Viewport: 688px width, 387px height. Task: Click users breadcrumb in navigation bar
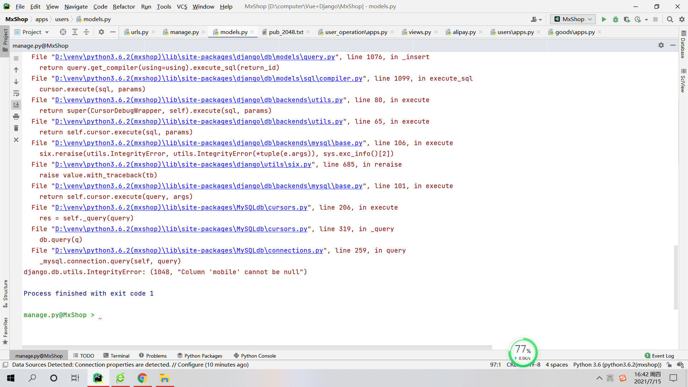point(62,19)
